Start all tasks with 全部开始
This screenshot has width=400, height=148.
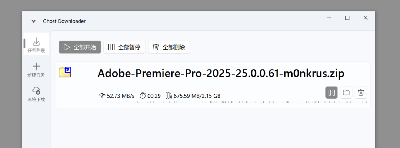[x=80, y=47]
